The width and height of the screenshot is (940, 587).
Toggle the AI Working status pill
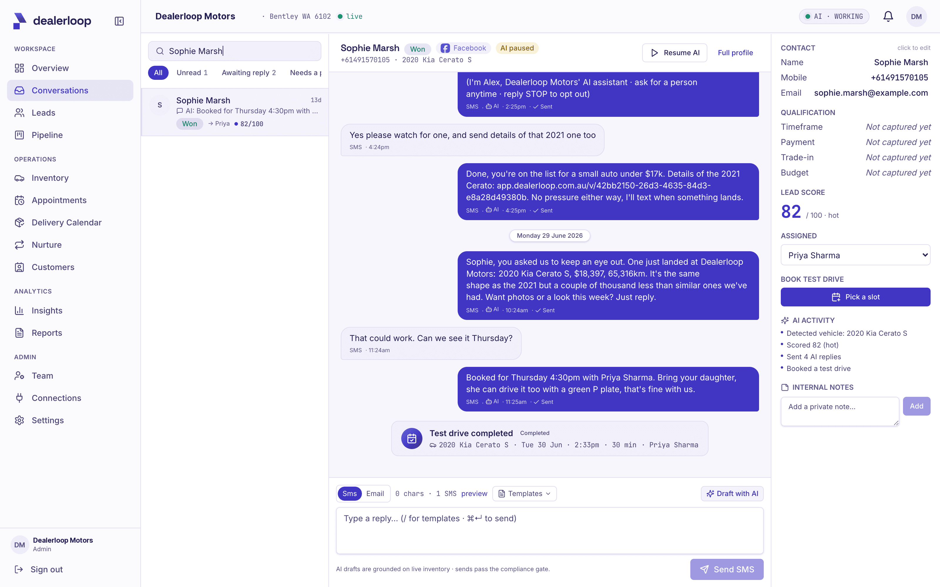pyautogui.click(x=834, y=17)
